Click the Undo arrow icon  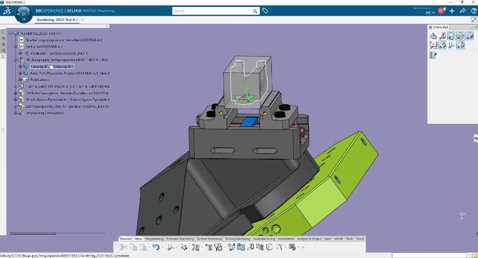click(x=156, y=247)
